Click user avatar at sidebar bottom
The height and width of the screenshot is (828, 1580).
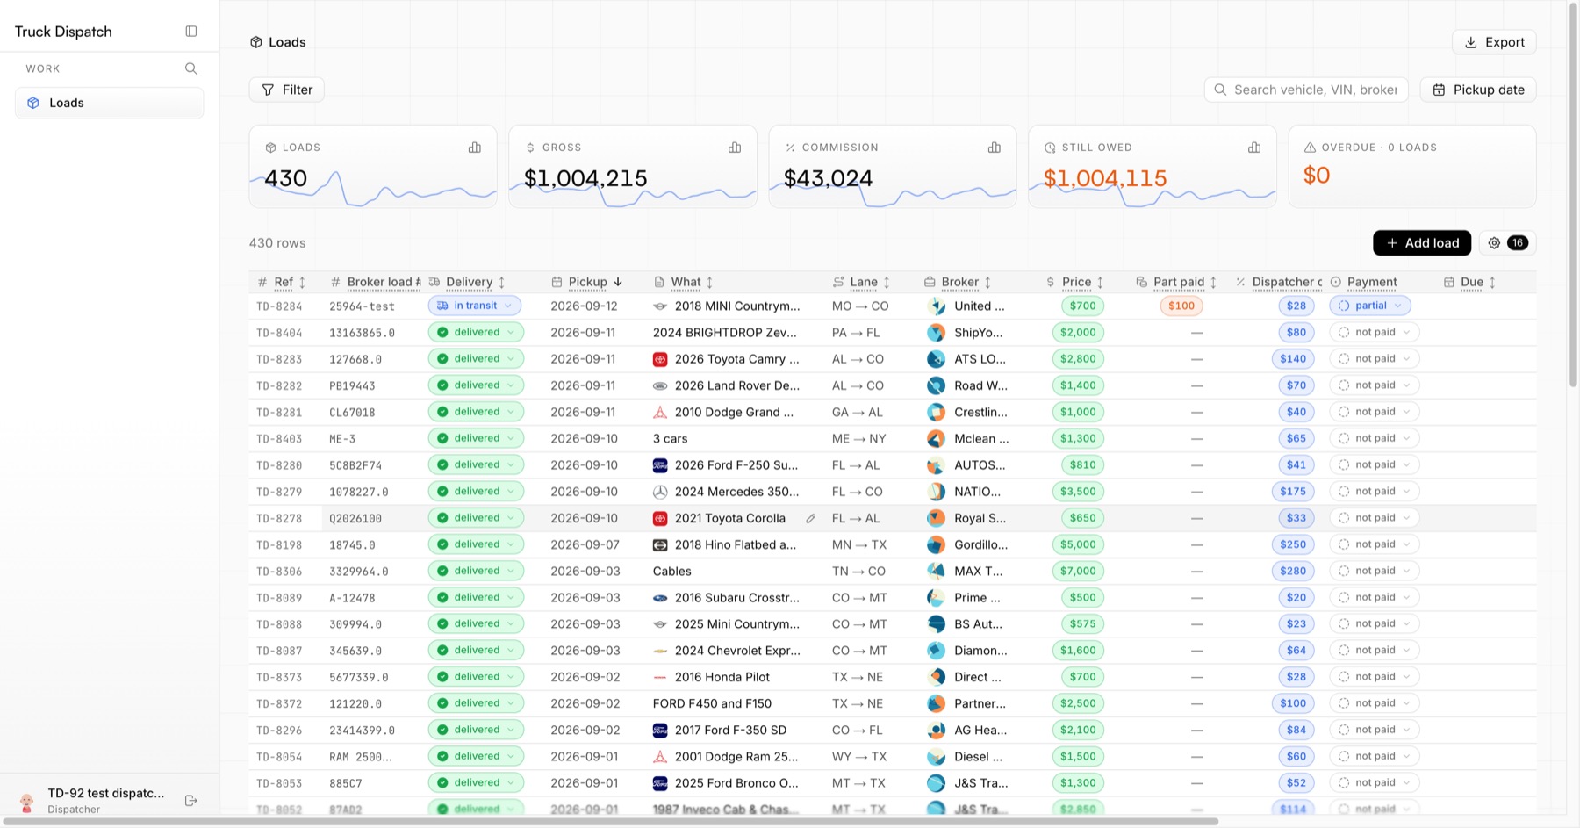coord(27,801)
